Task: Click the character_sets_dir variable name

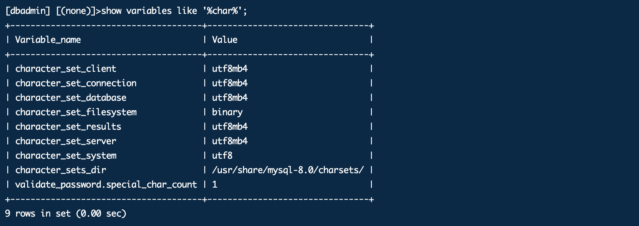Action: 61,170
